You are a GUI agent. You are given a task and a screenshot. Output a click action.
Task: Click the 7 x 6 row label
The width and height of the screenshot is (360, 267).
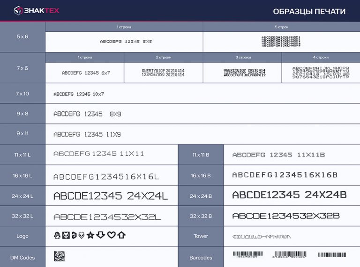(x=22, y=68)
